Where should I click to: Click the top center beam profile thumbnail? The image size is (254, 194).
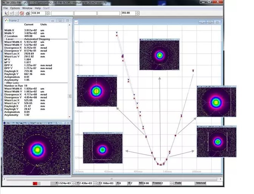159,55
